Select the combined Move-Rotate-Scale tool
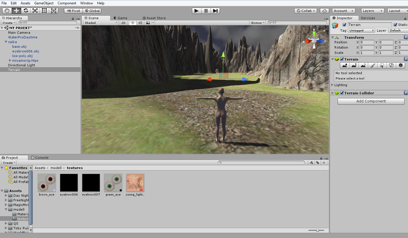The image size is (408, 238). 54,11
